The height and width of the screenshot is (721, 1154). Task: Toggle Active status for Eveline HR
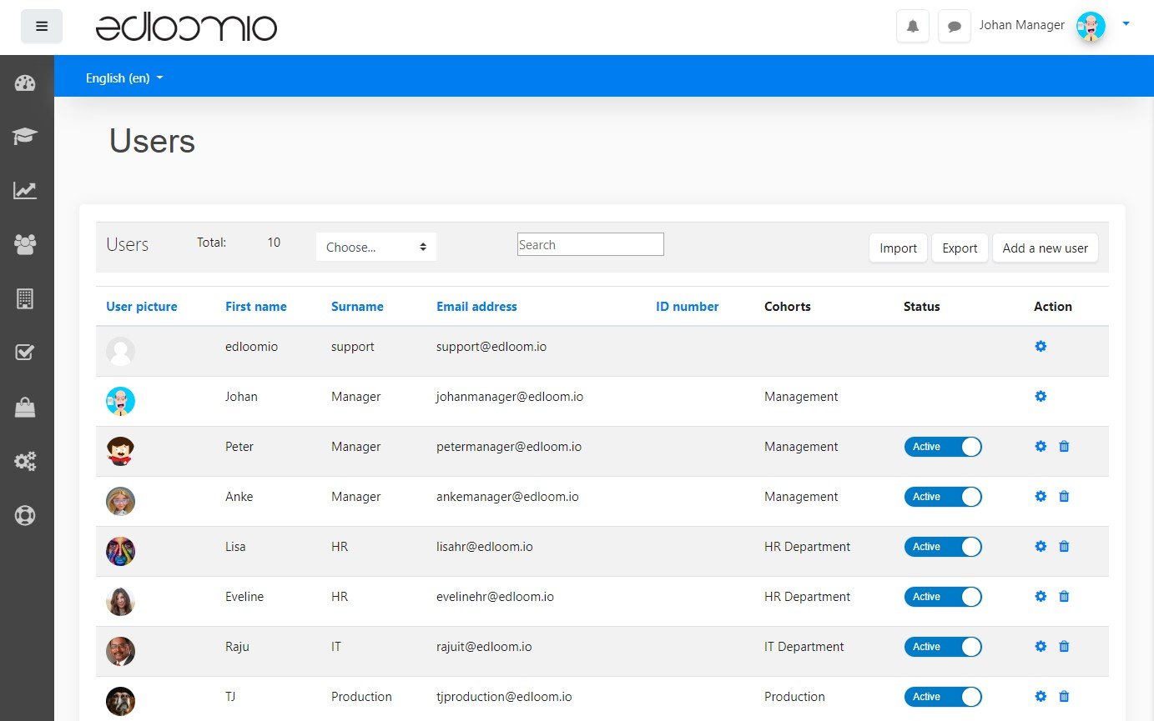(x=943, y=597)
